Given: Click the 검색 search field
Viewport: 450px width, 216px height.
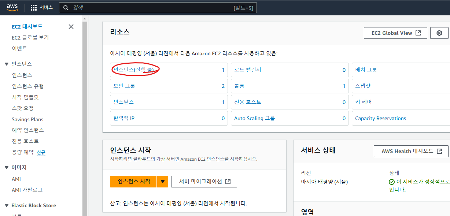Looking at the screenshot, I should pyautogui.click(x=158, y=8).
